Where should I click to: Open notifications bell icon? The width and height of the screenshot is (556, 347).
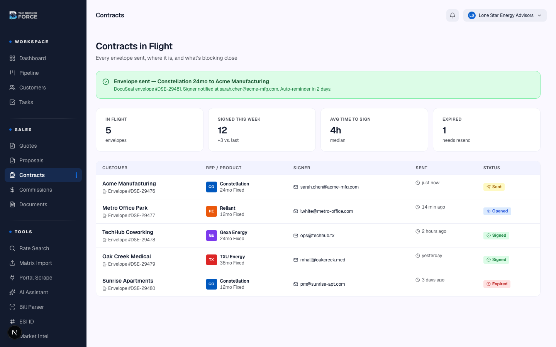pyautogui.click(x=453, y=15)
